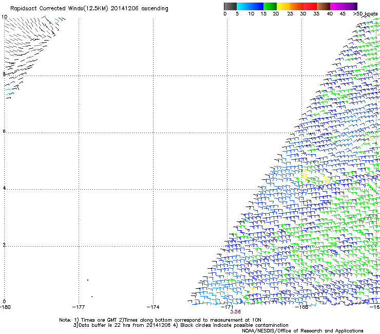Click the magenta-purple 40-50 knots legend band

pos(344,6)
